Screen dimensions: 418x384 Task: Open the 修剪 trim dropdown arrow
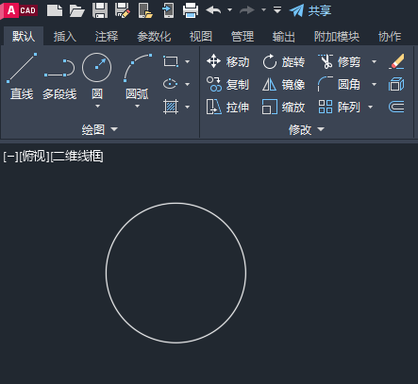[x=374, y=61]
